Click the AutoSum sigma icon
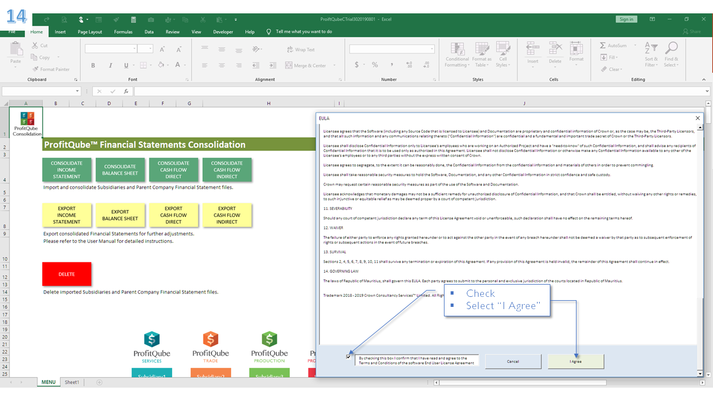This screenshot has height=401, width=713. click(603, 46)
